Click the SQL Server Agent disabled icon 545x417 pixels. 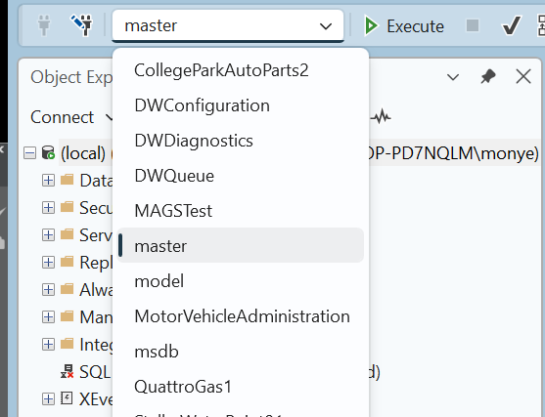click(67, 371)
